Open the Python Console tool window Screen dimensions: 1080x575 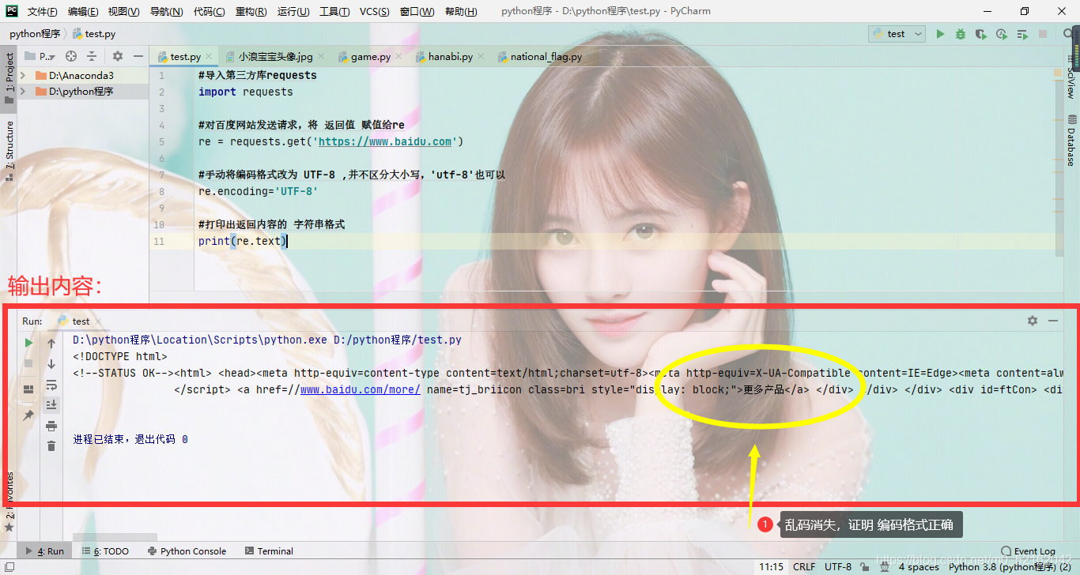(187, 551)
